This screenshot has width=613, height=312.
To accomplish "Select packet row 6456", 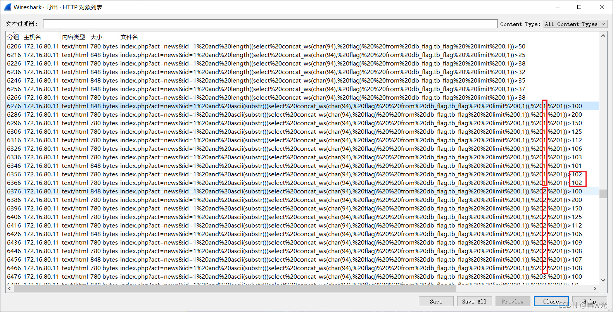I will (302, 259).
